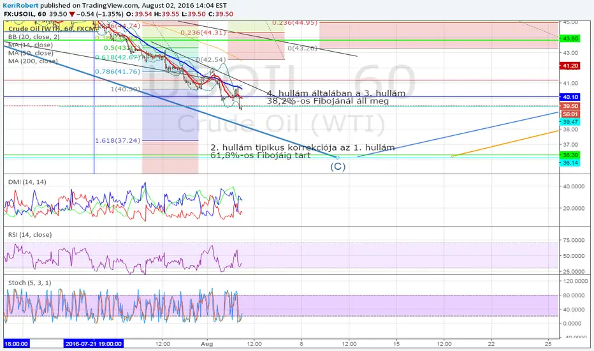Click the 18:00:00 time marker

point(17,344)
